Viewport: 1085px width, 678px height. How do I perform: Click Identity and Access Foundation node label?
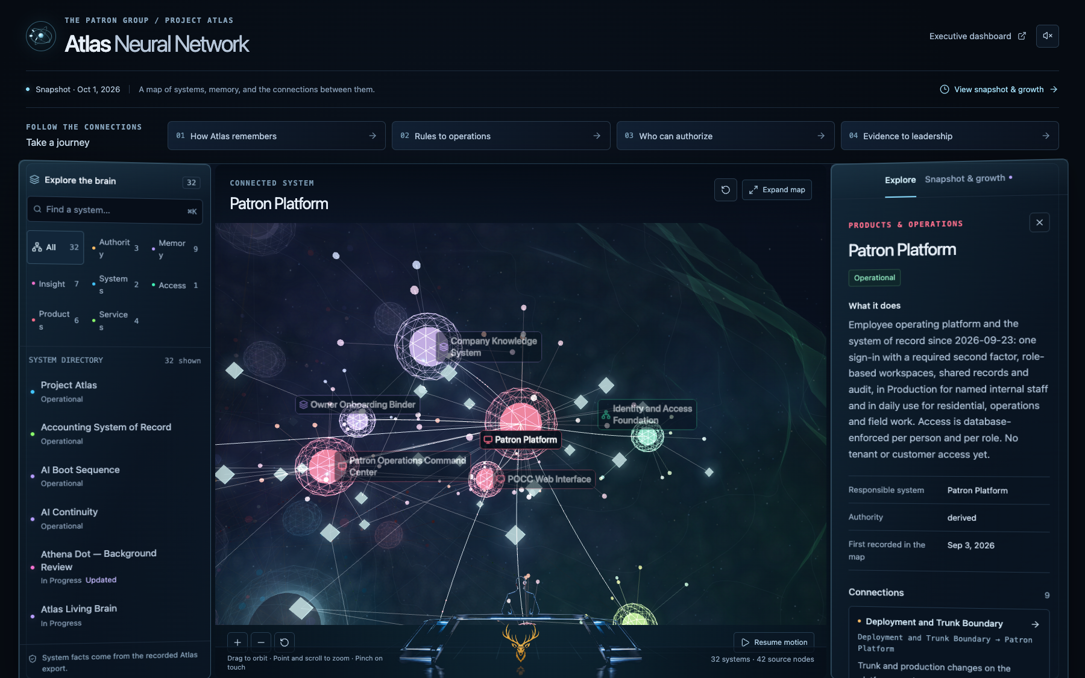point(647,414)
